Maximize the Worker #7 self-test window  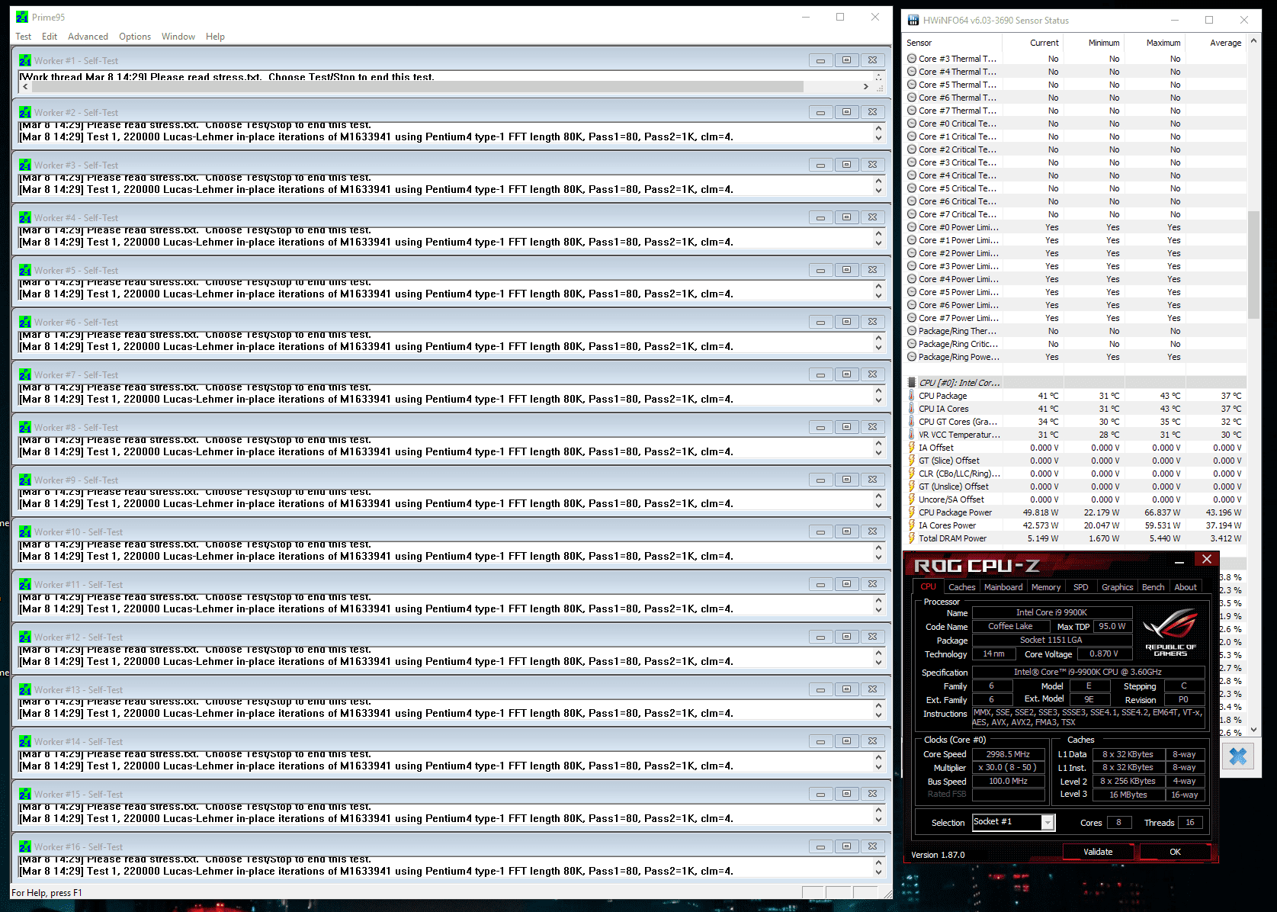pos(846,374)
